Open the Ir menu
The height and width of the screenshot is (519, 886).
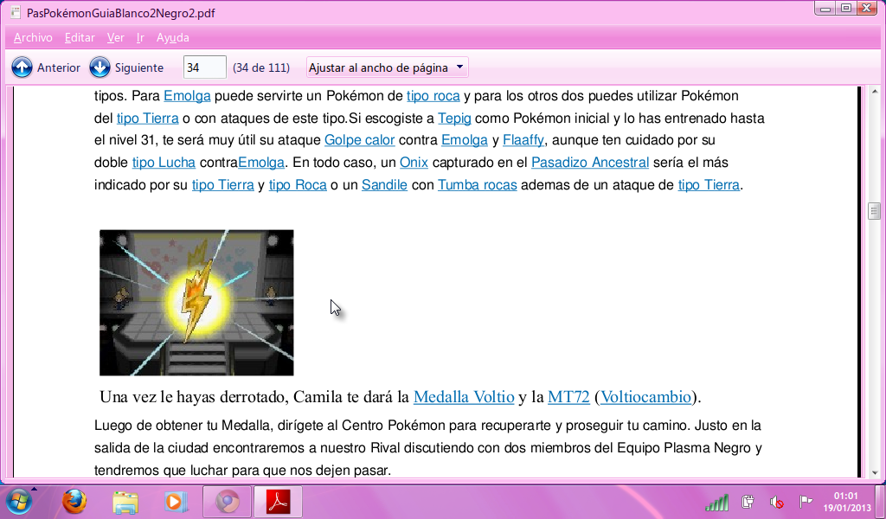point(140,38)
